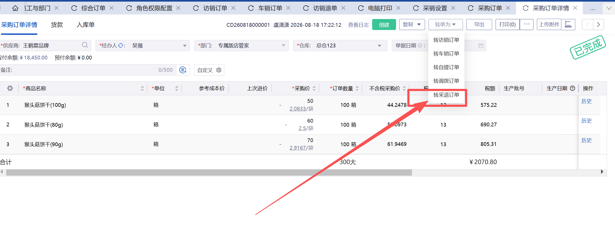
Task: Open more print options ellipsis
Action: [526, 25]
